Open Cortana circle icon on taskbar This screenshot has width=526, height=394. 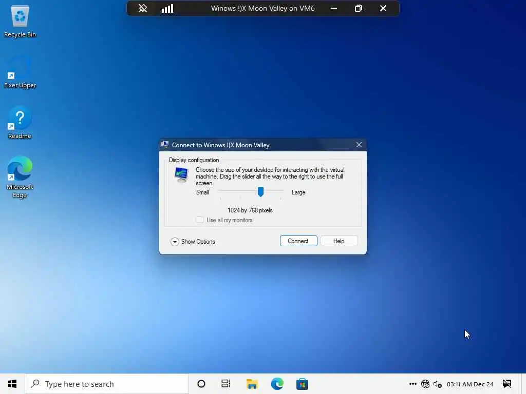point(201,384)
